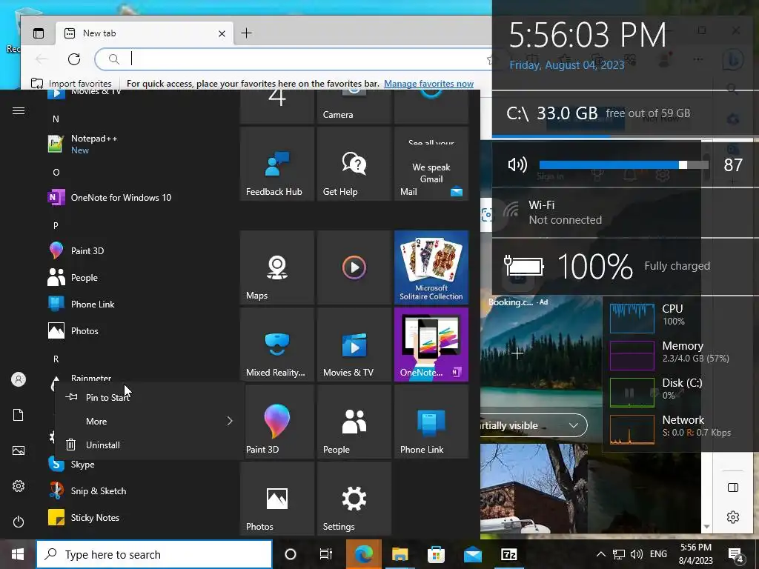Open the Settings tile

(x=354, y=499)
